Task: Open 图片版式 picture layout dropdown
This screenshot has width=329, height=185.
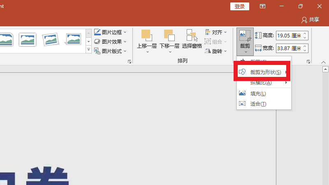Action: pos(111,51)
